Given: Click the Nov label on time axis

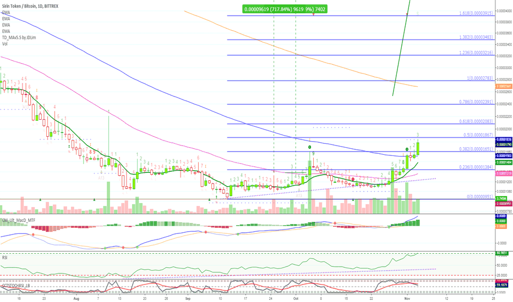Looking at the screenshot, I should 407,298.
